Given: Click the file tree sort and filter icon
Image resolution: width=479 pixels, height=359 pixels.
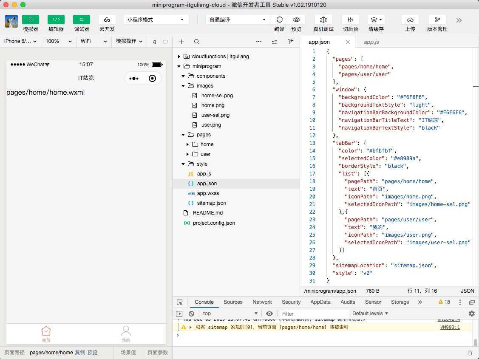Looking at the screenshot, I should pos(275,42).
